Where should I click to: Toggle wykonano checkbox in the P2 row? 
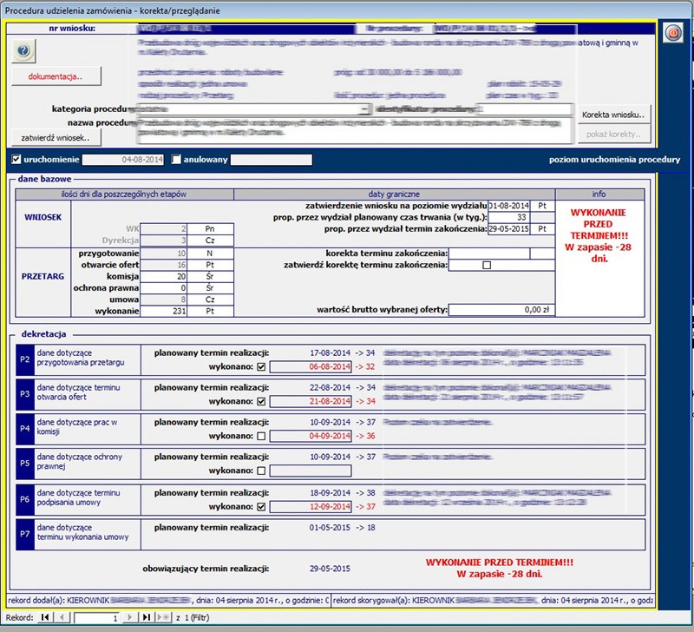[261, 366]
